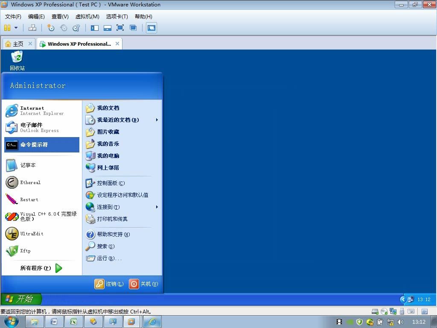Open the 查看(V) menu
The height and width of the screenshot is (328, 437).
point(60,17)
